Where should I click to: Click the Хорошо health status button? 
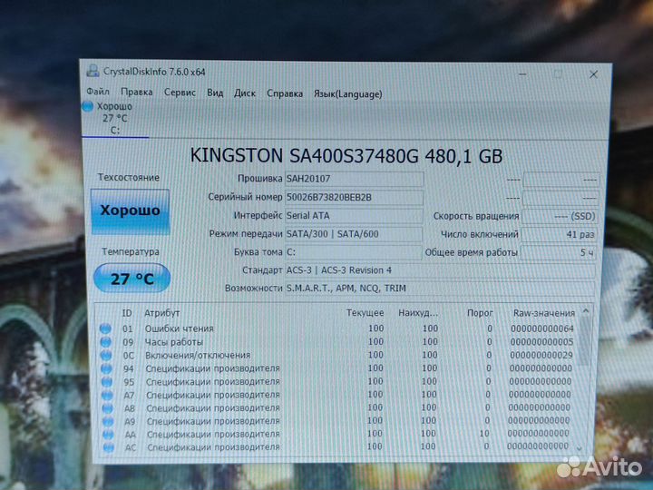(130, 211)
